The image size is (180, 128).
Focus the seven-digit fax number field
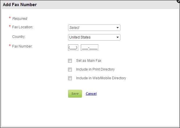pos(90,48)
